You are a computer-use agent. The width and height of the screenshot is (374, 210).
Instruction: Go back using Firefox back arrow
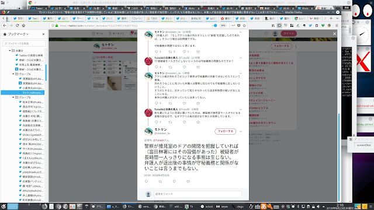coord(5,26)
